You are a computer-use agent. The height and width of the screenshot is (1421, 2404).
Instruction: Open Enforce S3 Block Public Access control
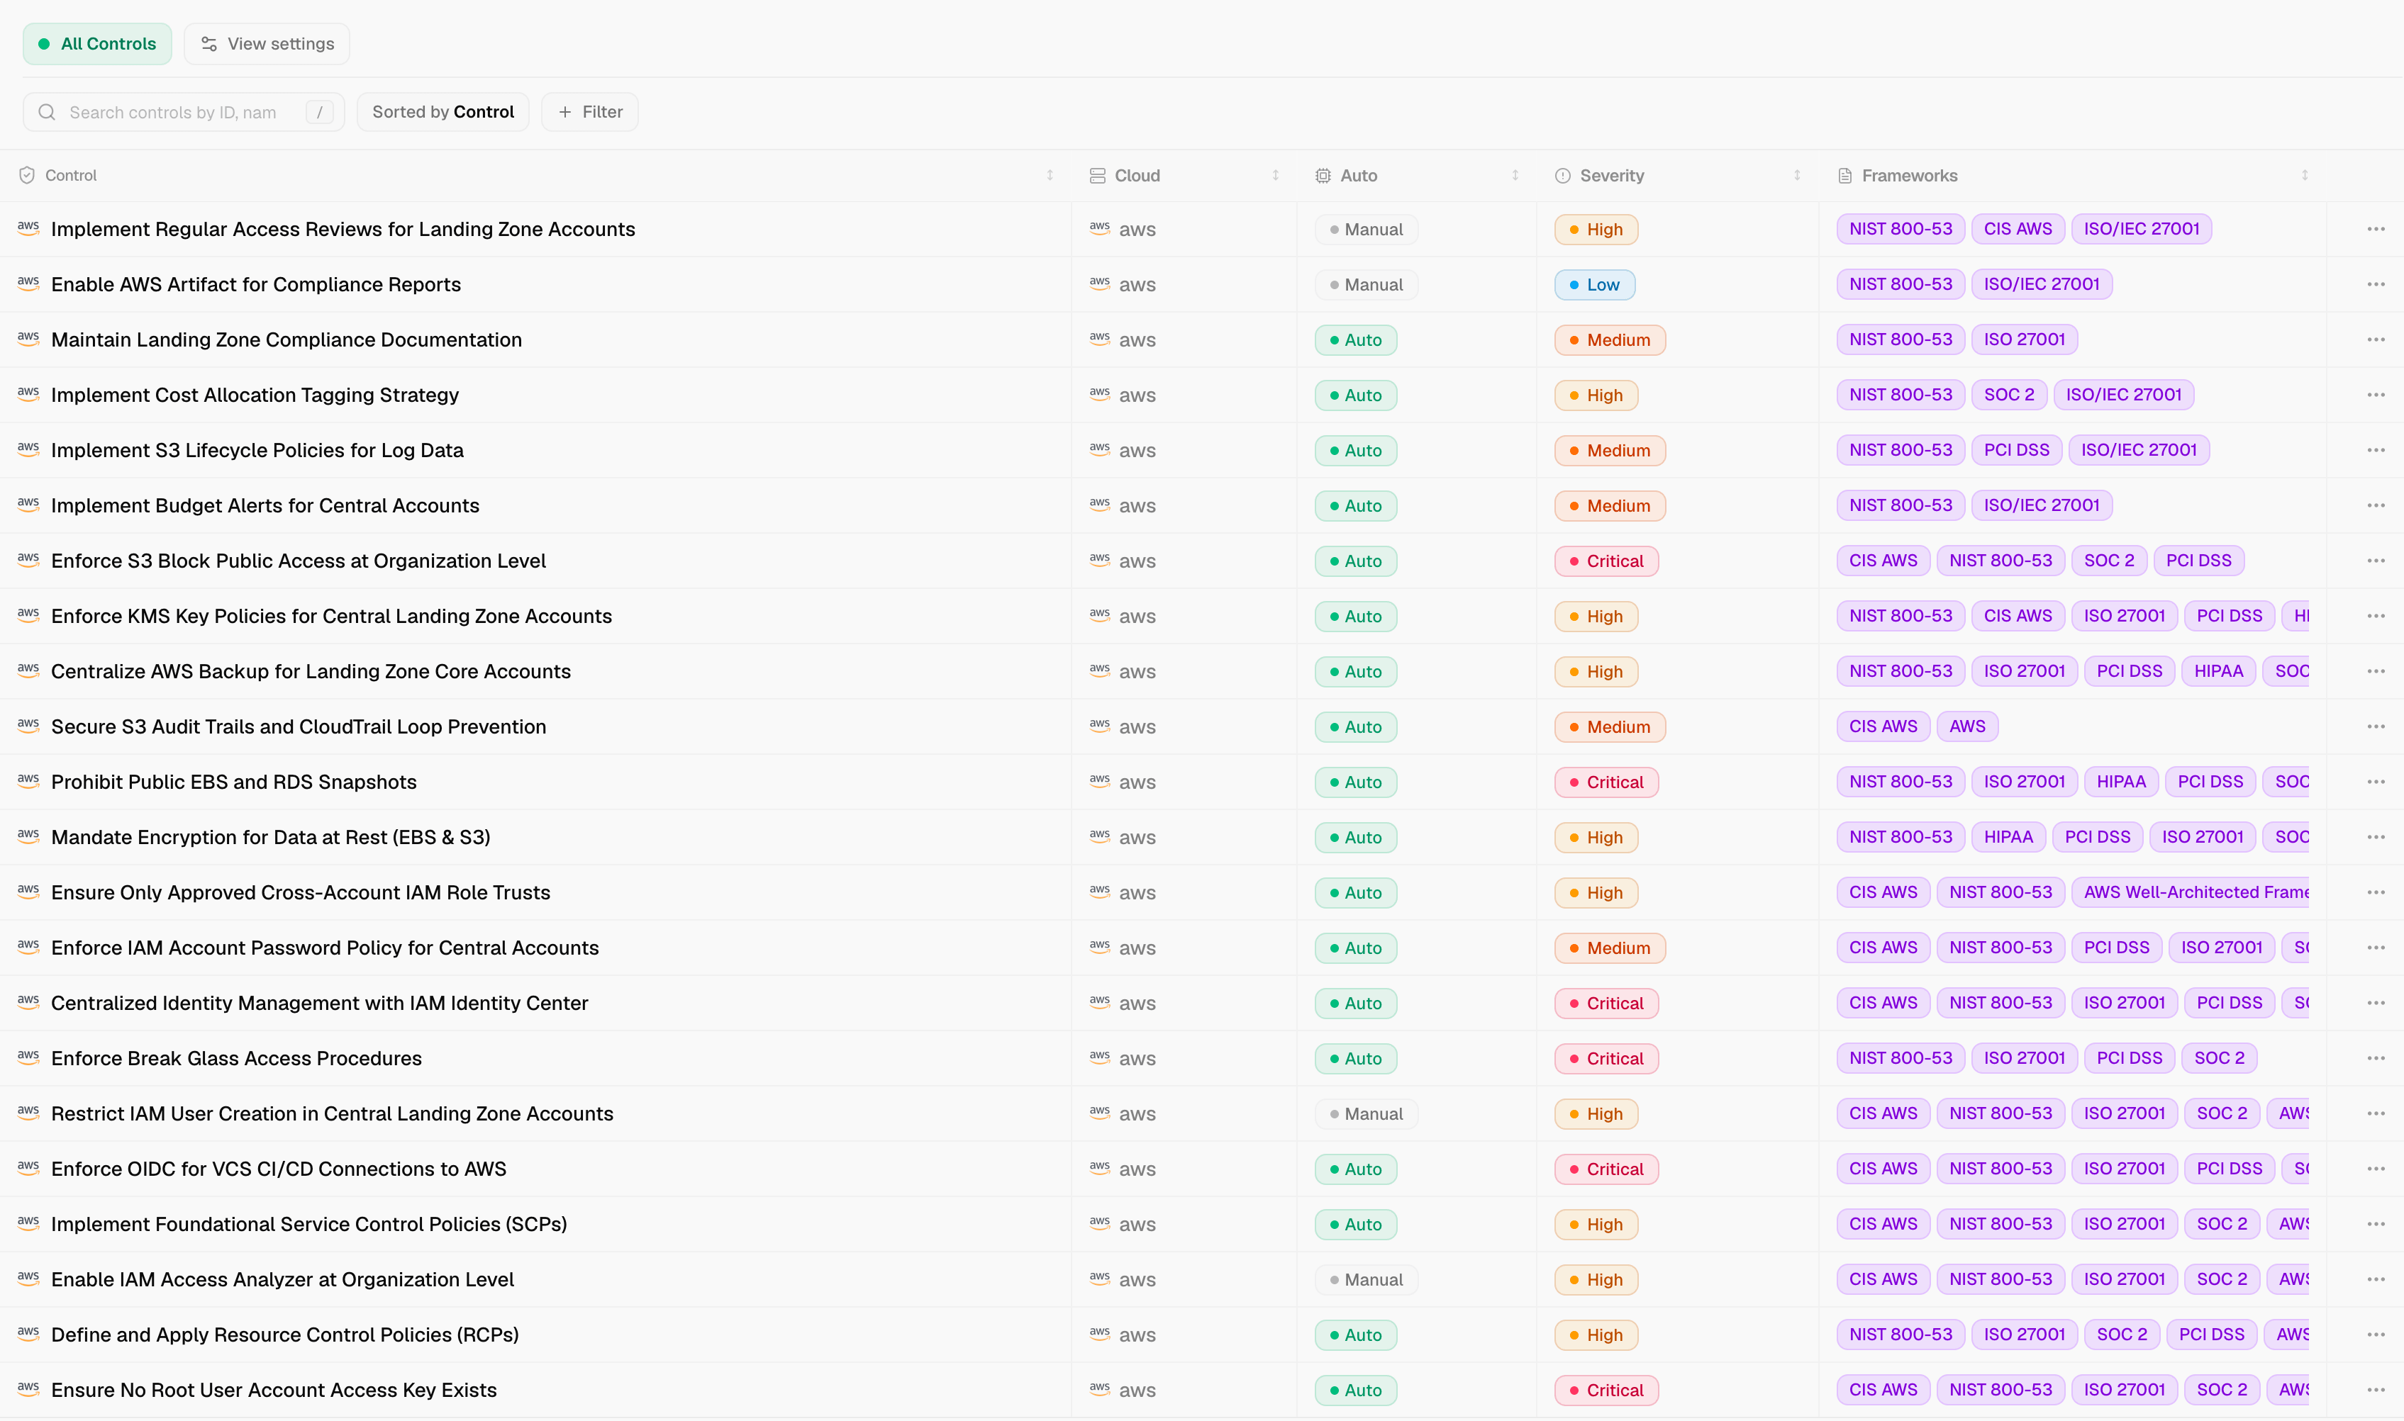[298, 561]
